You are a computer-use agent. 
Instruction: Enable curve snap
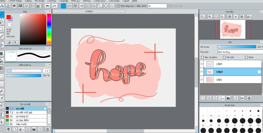click(x=100, y=6)
